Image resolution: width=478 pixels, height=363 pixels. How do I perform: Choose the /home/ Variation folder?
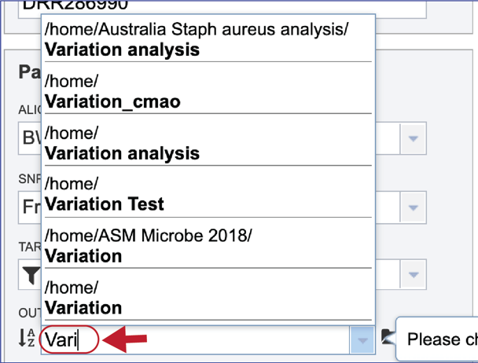(208, 298)
